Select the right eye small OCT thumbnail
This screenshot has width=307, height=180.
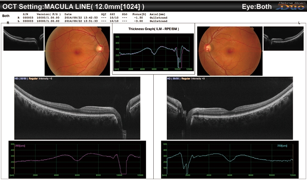click(x=23, y=39)
